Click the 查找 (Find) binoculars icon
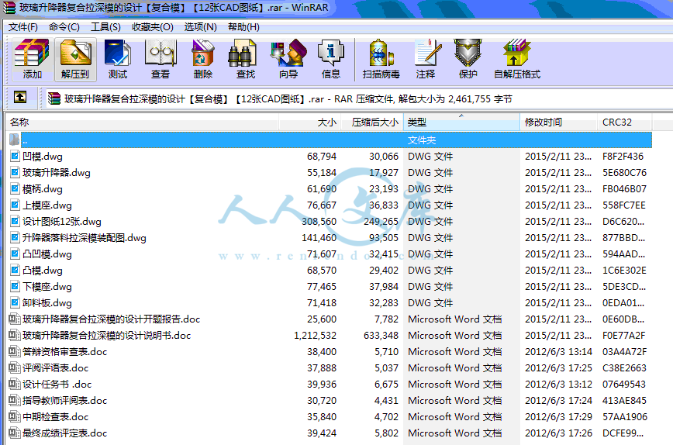This screenshot has width=673, height=445. 245,59
